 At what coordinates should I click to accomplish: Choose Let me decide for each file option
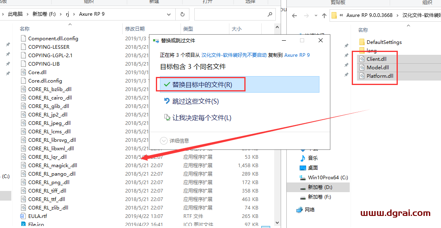click(198, 118)
